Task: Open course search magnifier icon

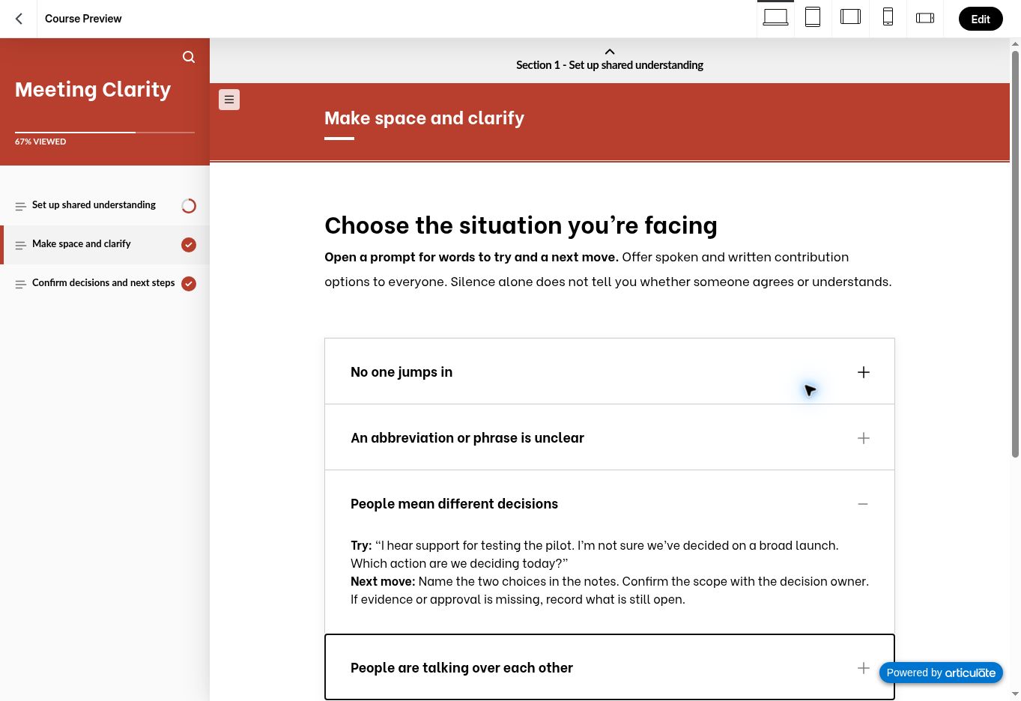Action: [x=189, y=57]
